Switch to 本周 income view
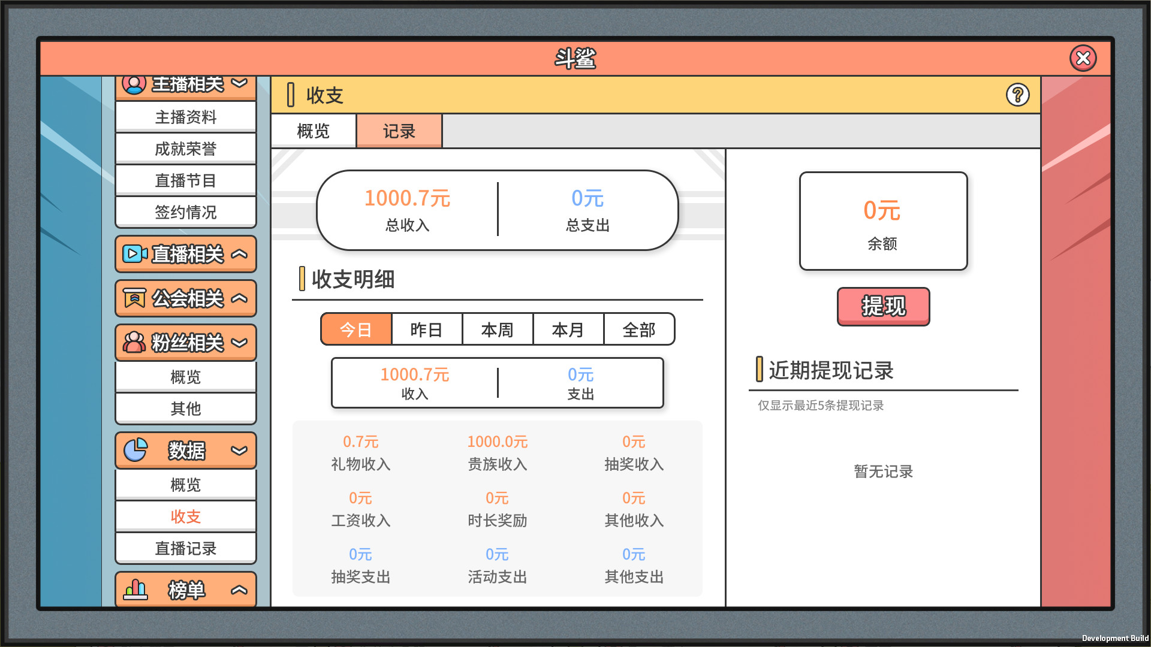Screen dimensions: 1151x647 (498, 329)
